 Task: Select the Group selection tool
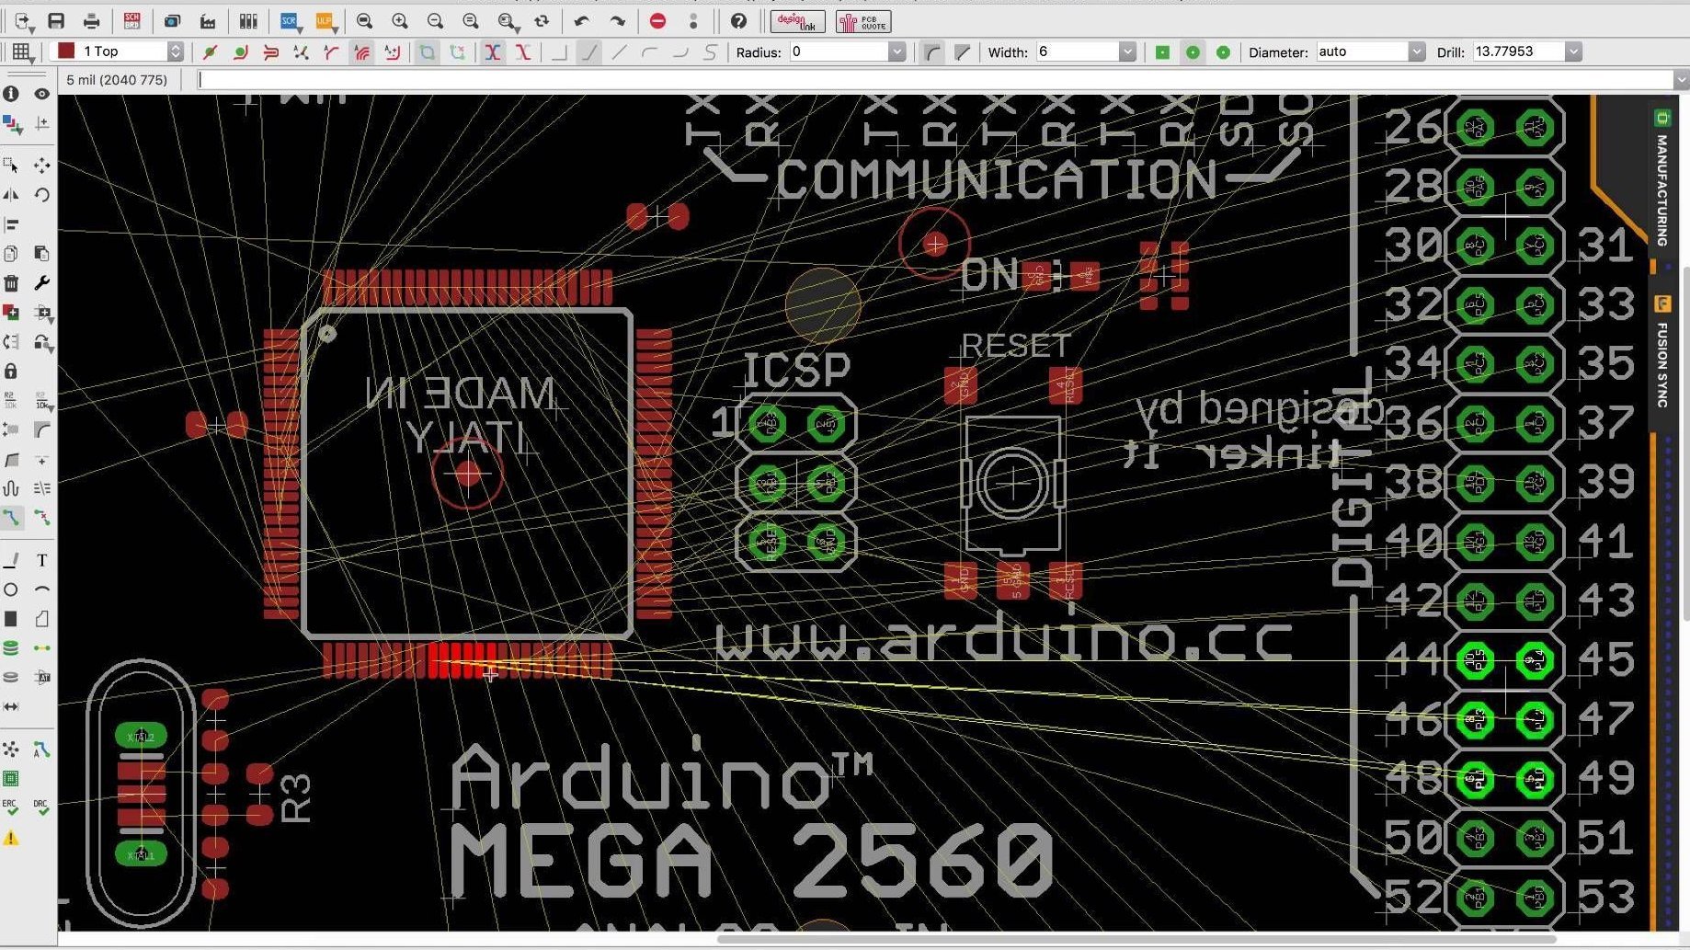point(11,165)
